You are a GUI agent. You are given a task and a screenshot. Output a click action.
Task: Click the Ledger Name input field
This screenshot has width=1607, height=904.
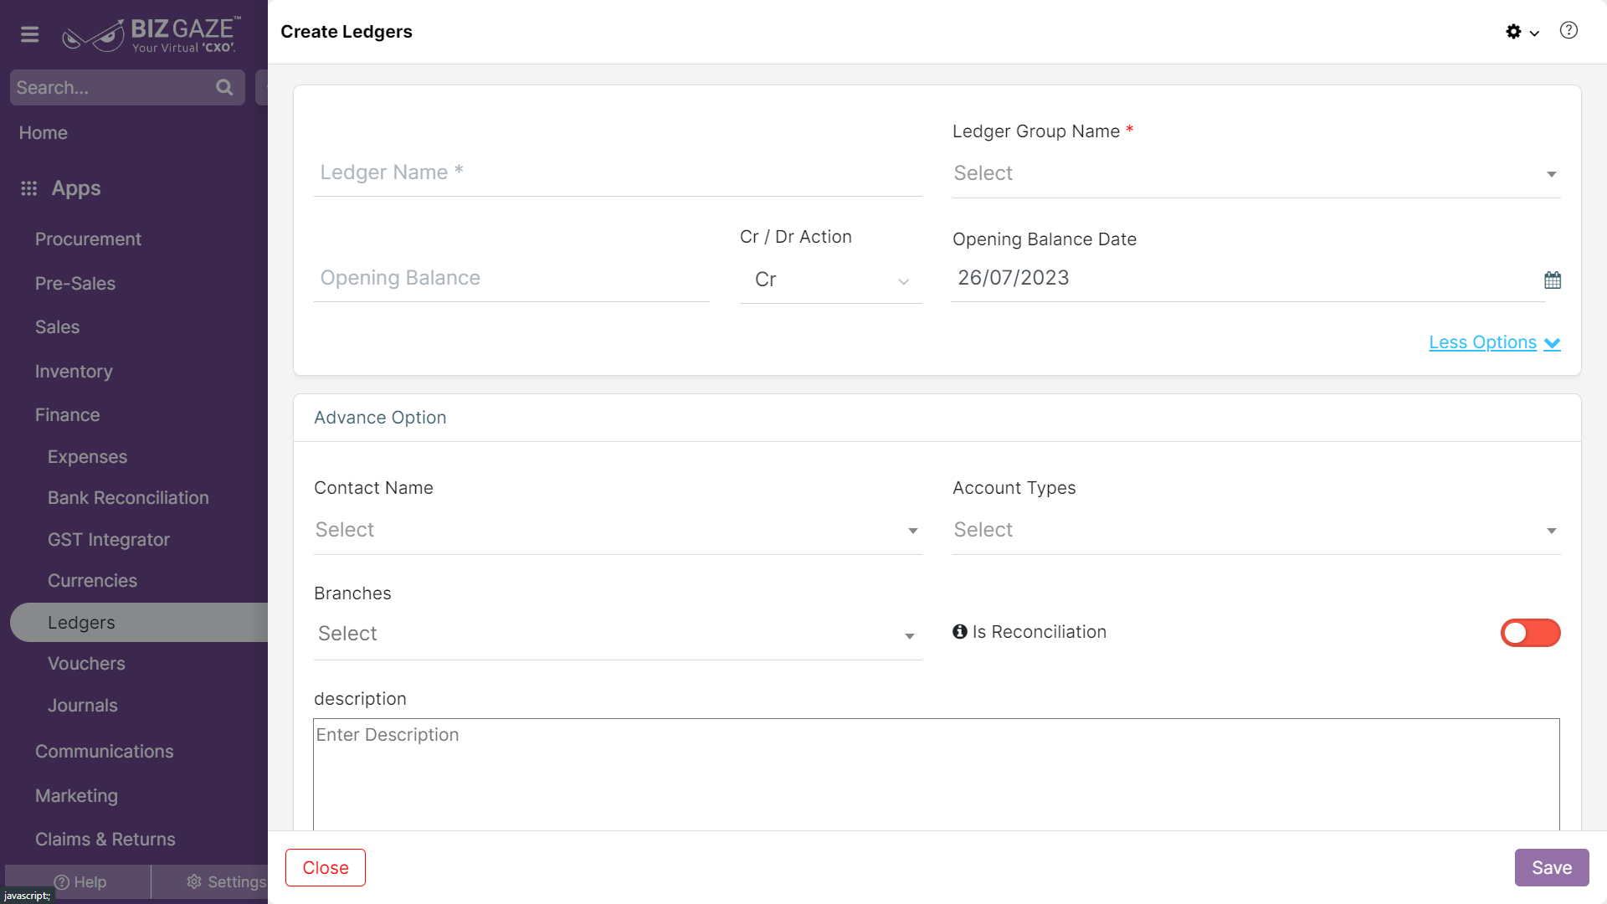(x=618, y=173)
